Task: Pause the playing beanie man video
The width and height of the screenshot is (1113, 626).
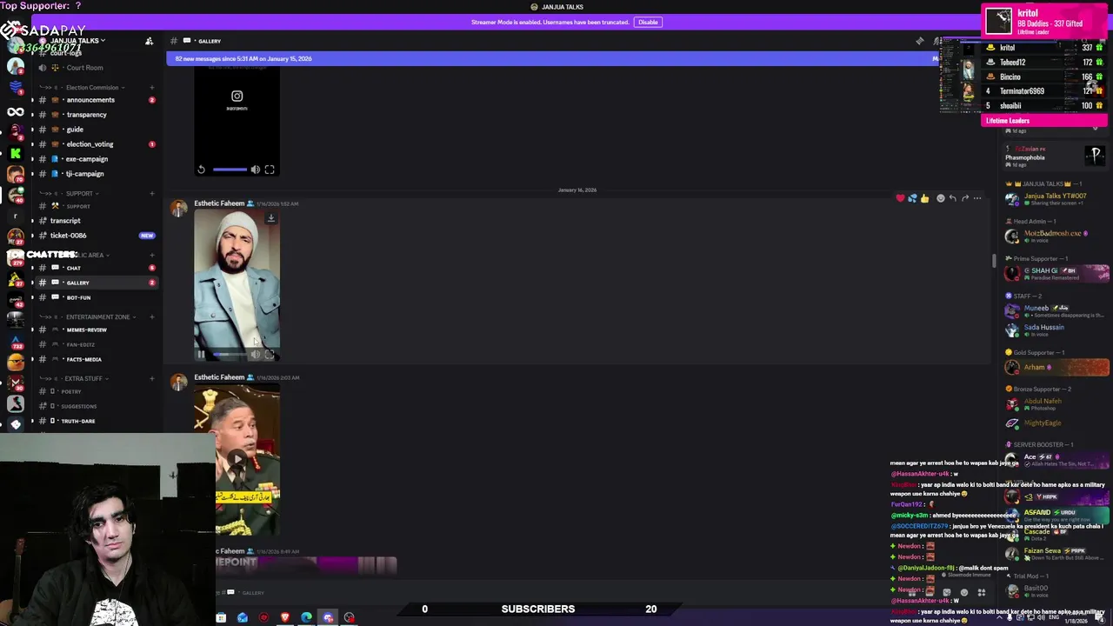Action: [201, 354]
